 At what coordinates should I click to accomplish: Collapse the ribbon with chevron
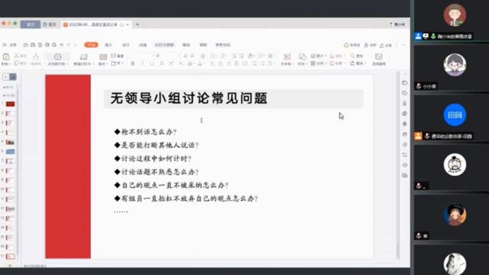click(x=403, y=45)
